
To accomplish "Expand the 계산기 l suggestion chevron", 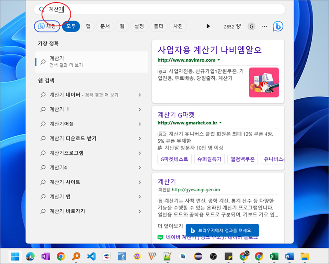I will (140, 109).
